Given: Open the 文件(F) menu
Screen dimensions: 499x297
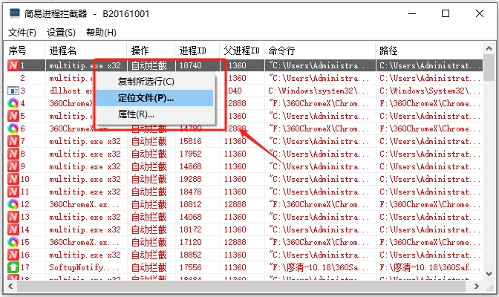Looking at the screenshot, I should 22,33.
